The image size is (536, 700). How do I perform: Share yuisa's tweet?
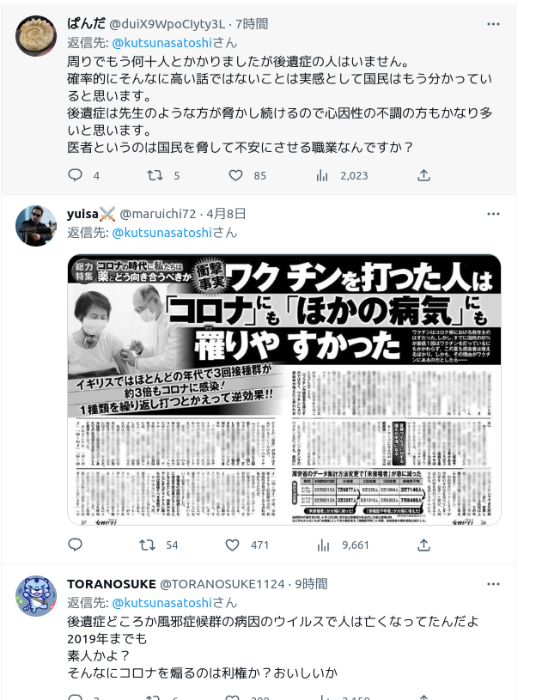[423, 545]
